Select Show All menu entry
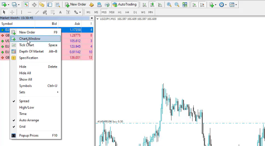 (x=35, y=79)
